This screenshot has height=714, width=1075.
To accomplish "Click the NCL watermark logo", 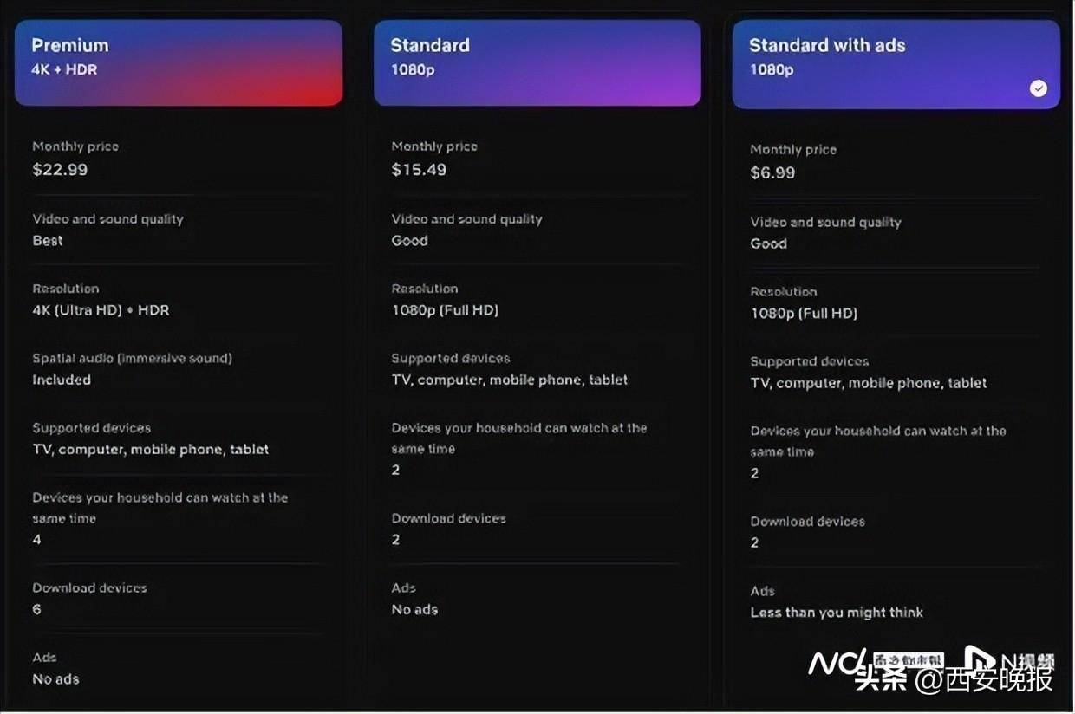I will tap(837, 663).
